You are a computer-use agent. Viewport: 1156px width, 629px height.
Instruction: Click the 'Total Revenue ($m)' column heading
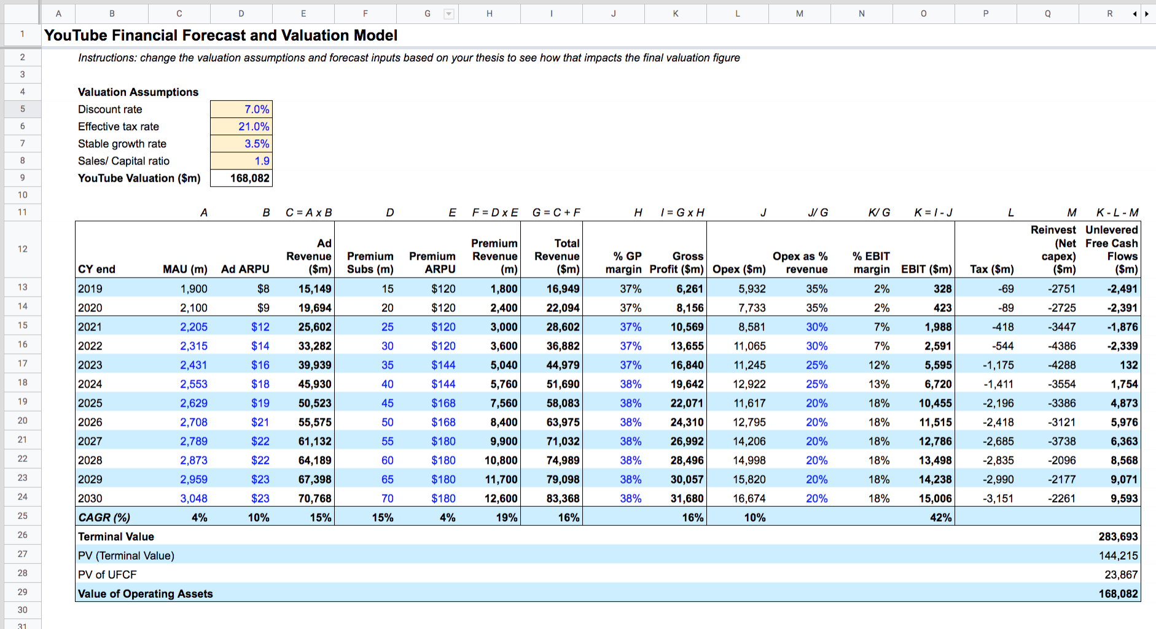tap(557, 256)
